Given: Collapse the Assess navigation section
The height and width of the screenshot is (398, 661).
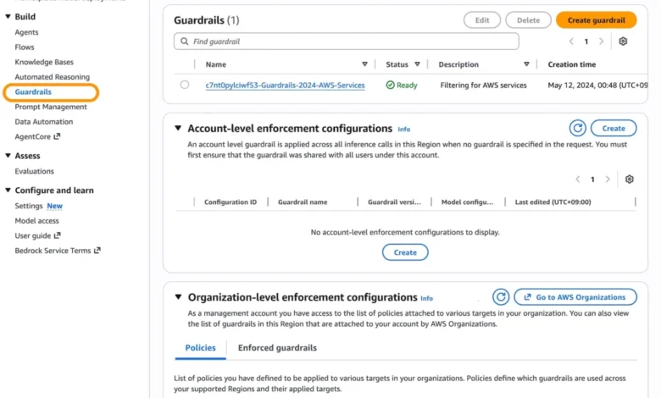Looking at the screenshot, I should [8, 156].
